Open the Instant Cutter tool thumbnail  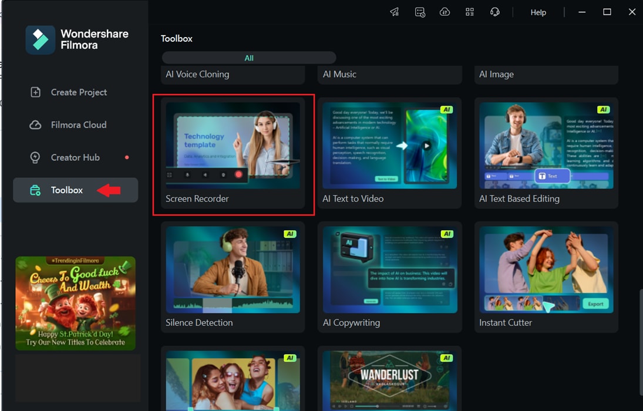click(x=546, y=270)
